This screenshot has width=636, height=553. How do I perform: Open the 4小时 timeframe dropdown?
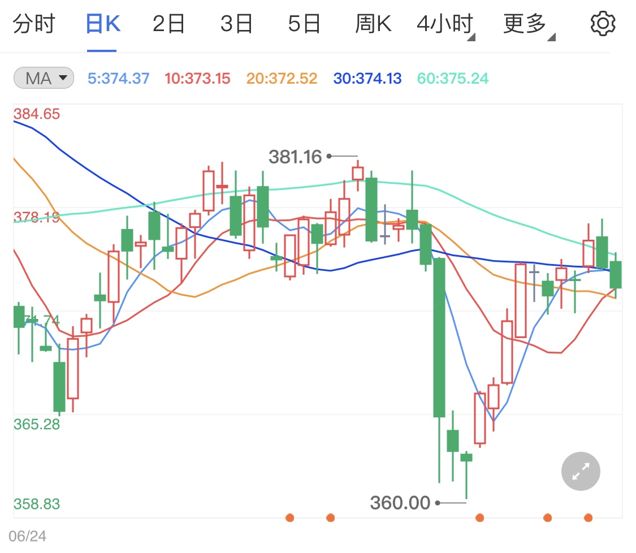446,25
